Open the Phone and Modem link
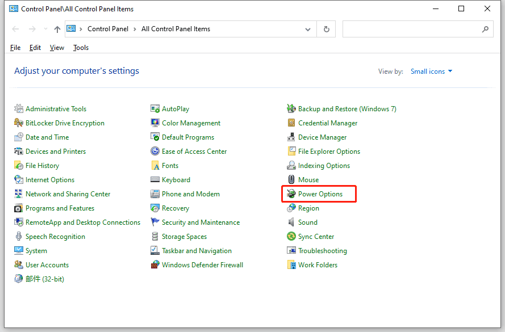This screenshot has width=505, height=332. [x=191, y=194]
